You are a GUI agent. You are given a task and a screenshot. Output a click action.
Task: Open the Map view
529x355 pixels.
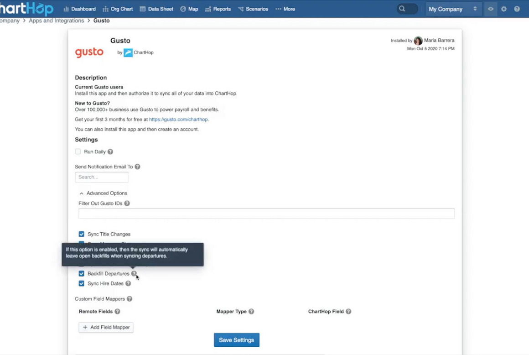click(189, 9)
